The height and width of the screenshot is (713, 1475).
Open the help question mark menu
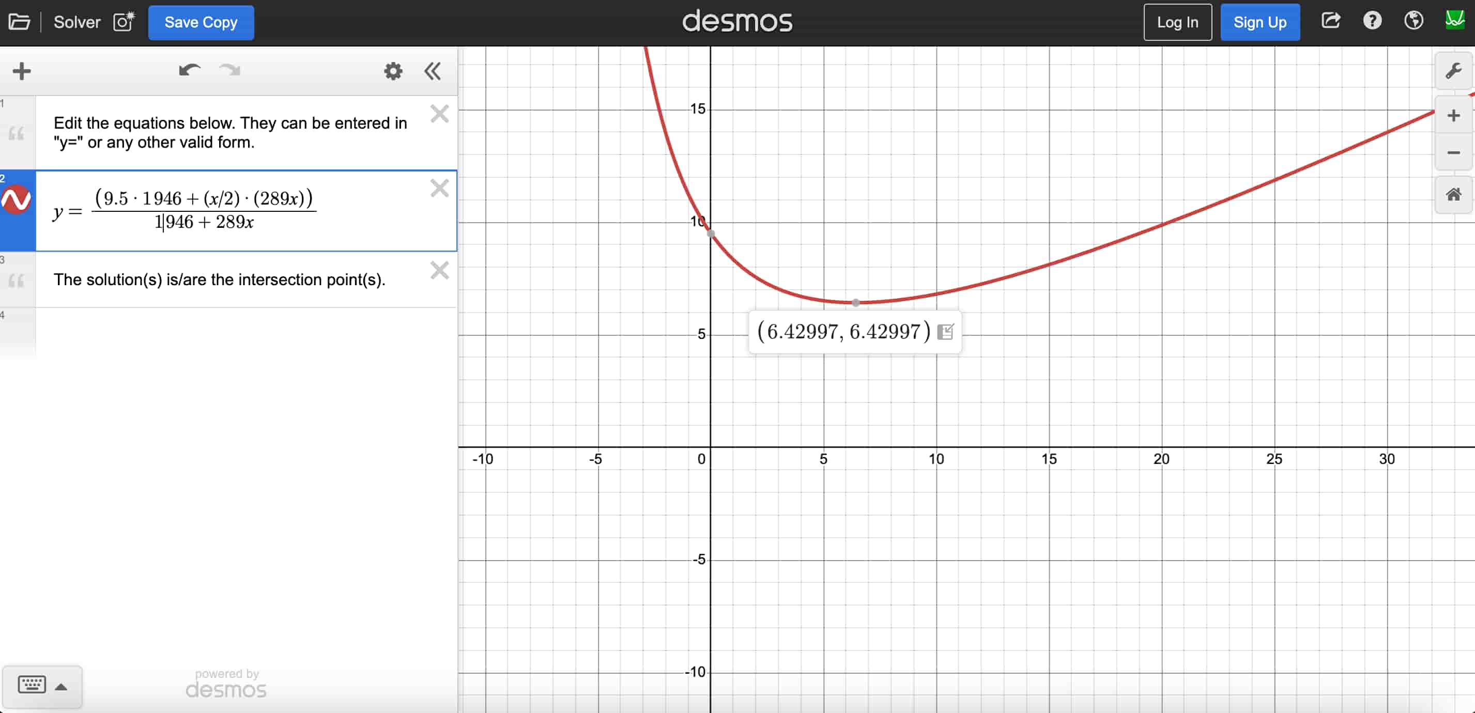1372,21
